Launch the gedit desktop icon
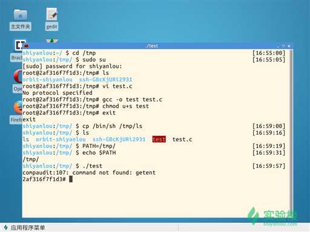310x232 pixels. pos(52,19)
